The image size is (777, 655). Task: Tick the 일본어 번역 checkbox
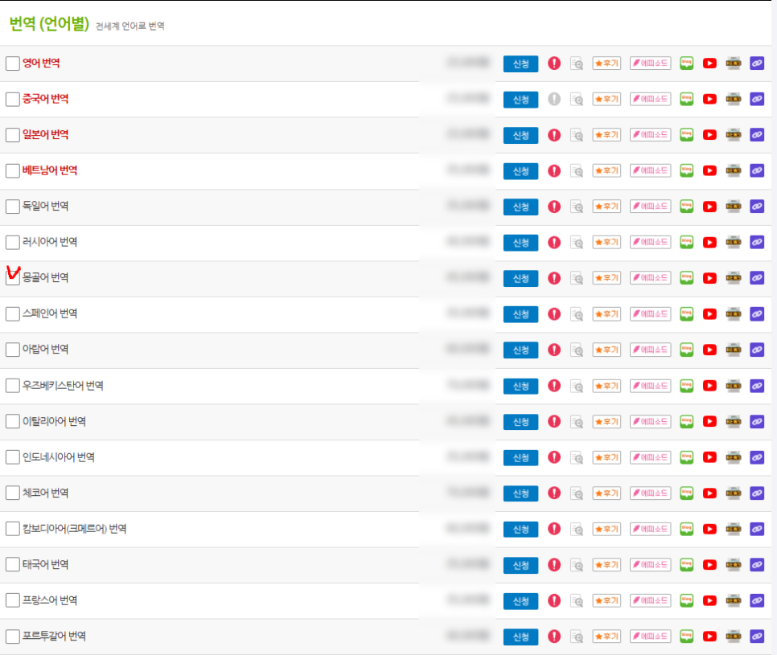(13, 135)
